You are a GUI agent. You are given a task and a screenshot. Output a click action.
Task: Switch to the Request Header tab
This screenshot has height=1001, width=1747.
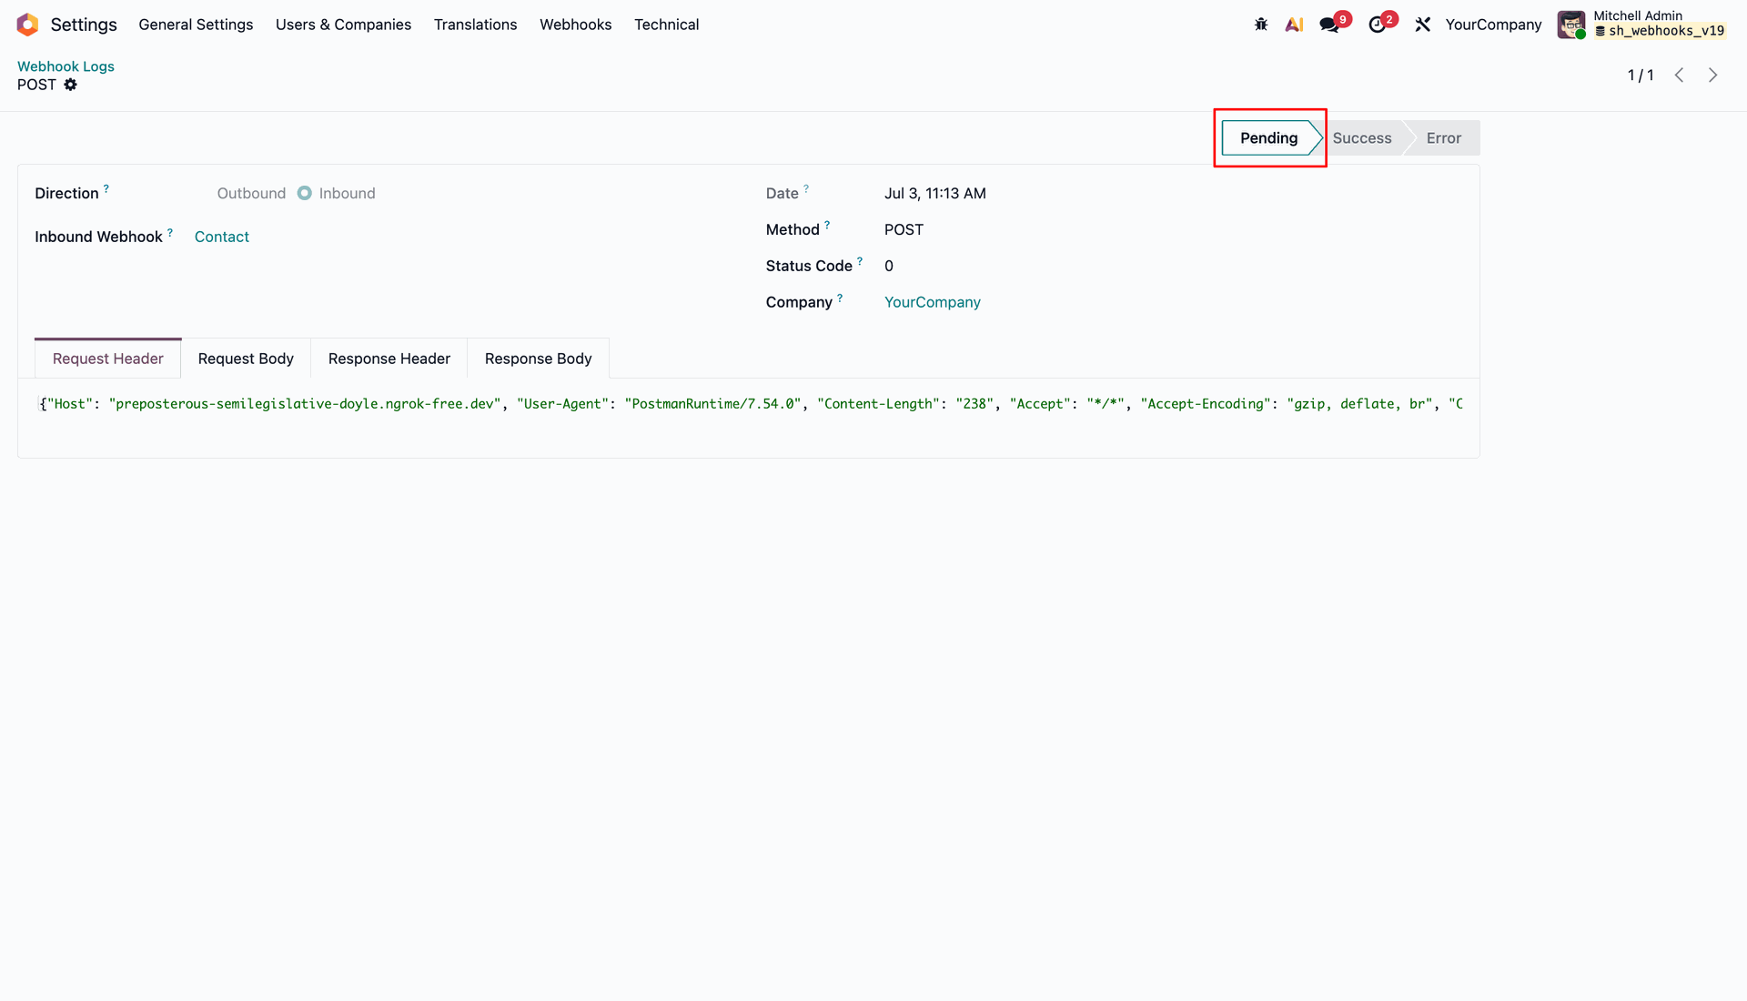pos(108,359)
